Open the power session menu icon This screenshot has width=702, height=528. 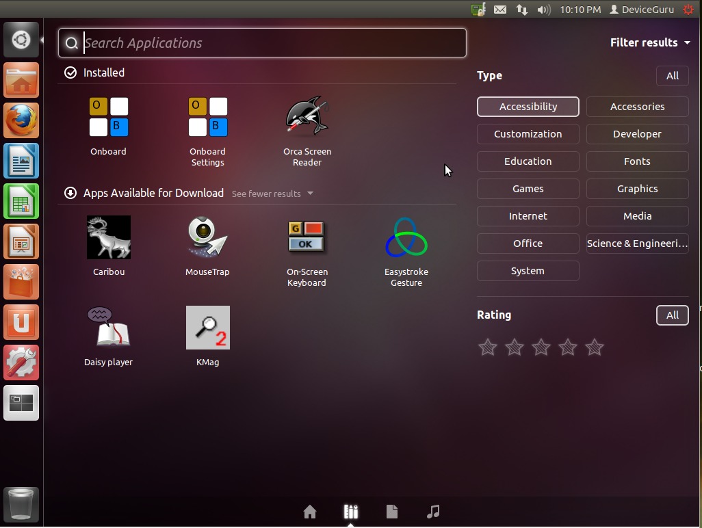tap(688, 10)
